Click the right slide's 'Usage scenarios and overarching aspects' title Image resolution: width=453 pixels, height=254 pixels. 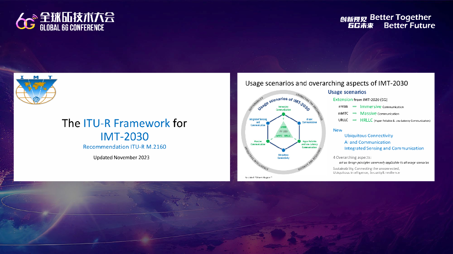point(326,83)
